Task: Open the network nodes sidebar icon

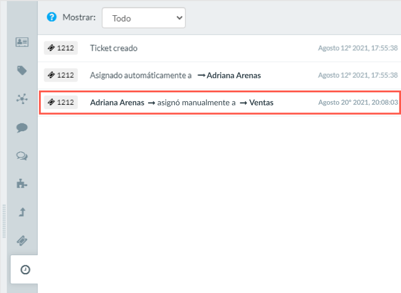Action: pos(22,98)
